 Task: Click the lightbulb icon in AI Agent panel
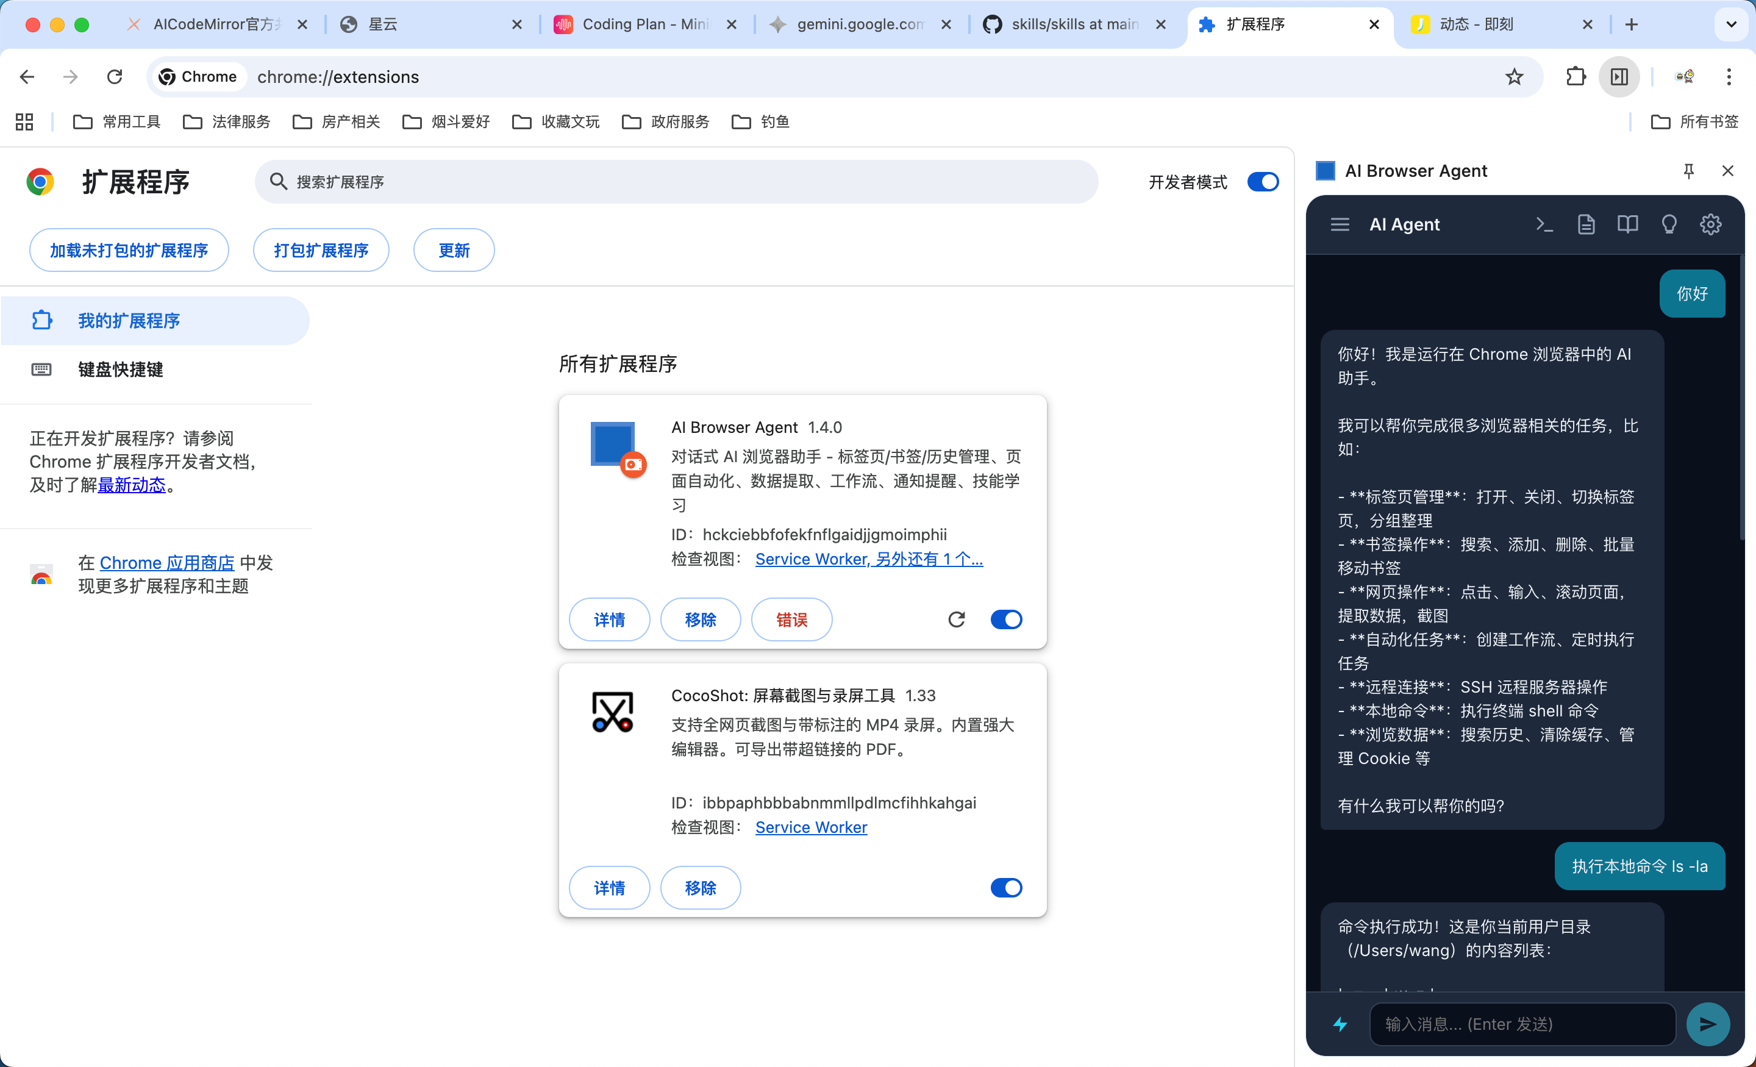[1669, 224]
